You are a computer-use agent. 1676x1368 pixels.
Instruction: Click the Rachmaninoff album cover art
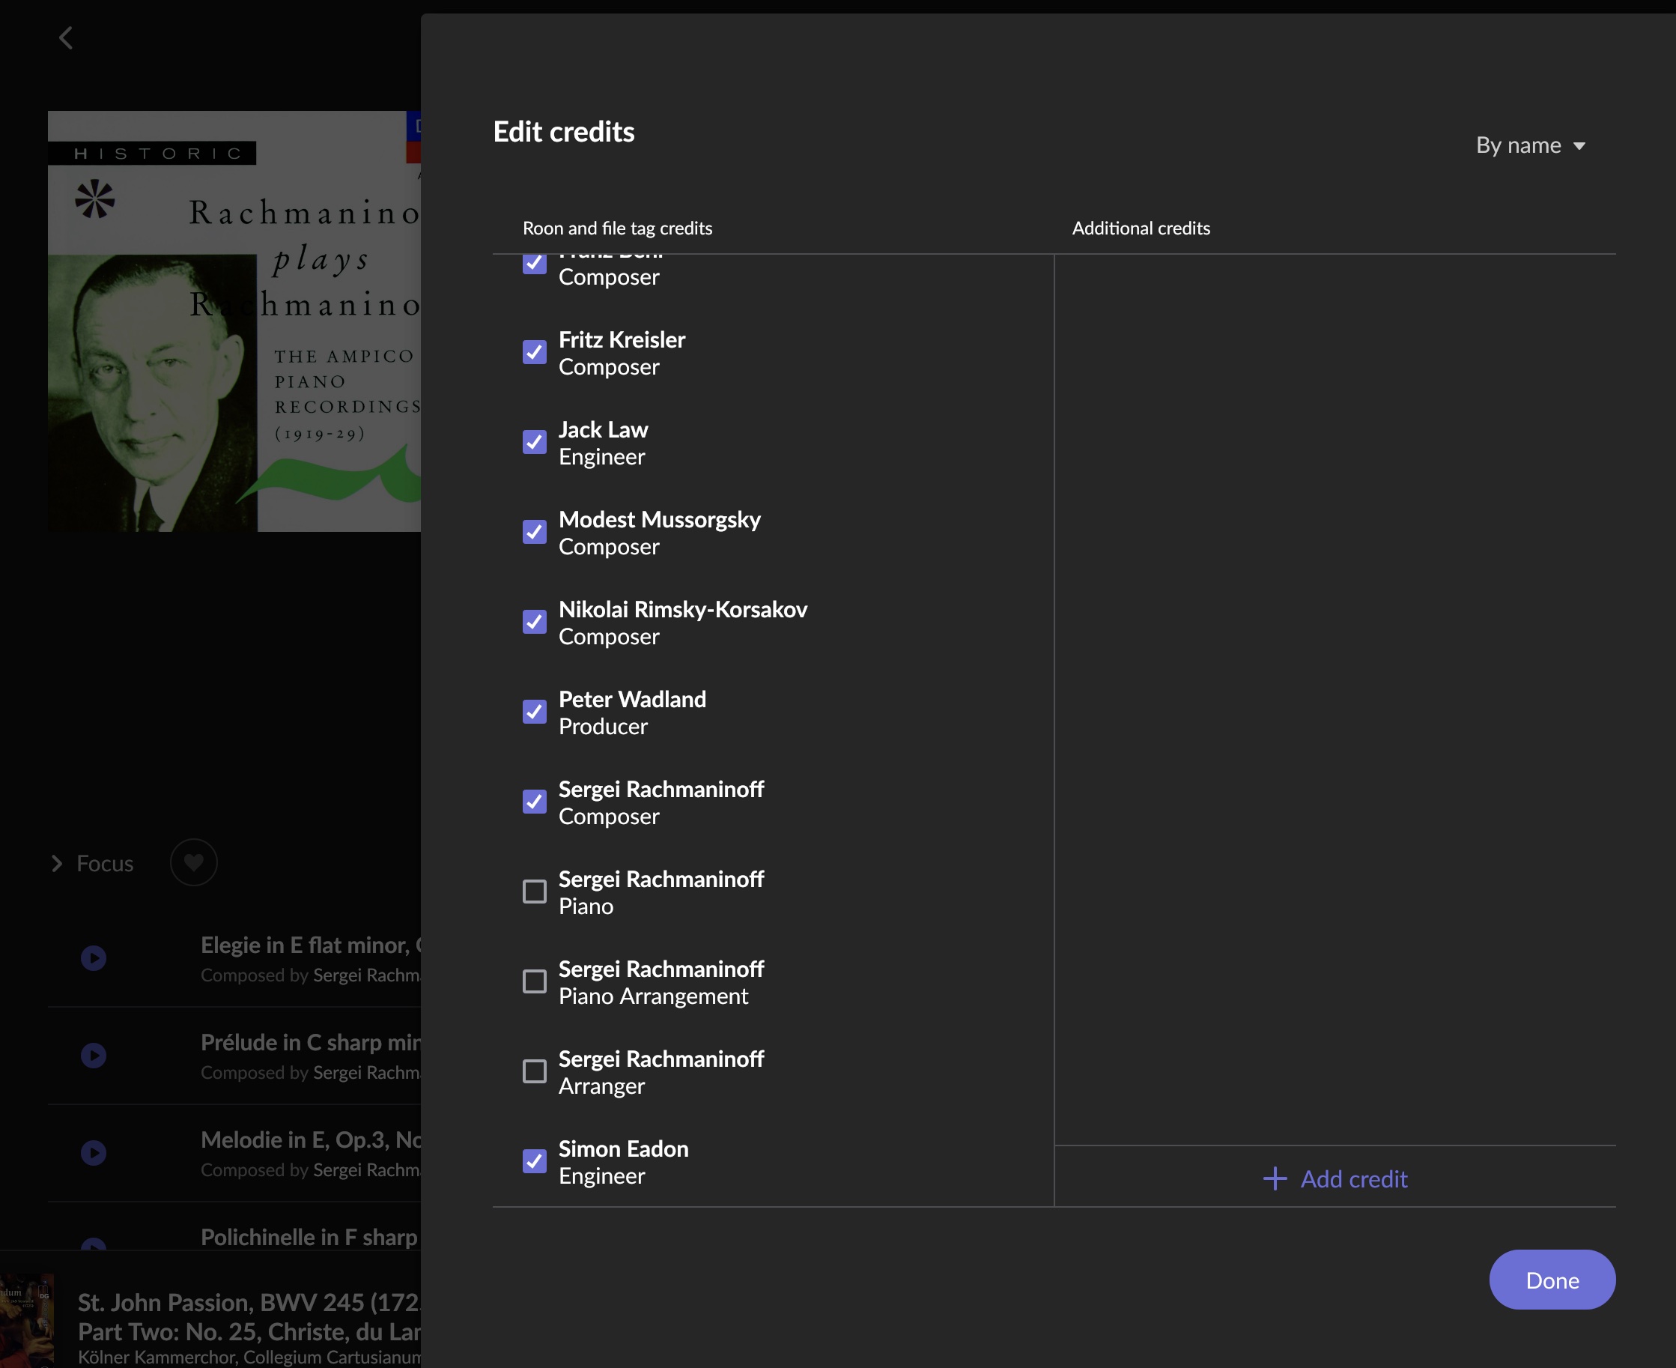(x=234, y=321)
